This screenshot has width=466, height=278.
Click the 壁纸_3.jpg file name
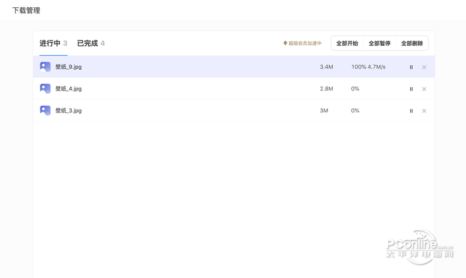click(69, 110)
